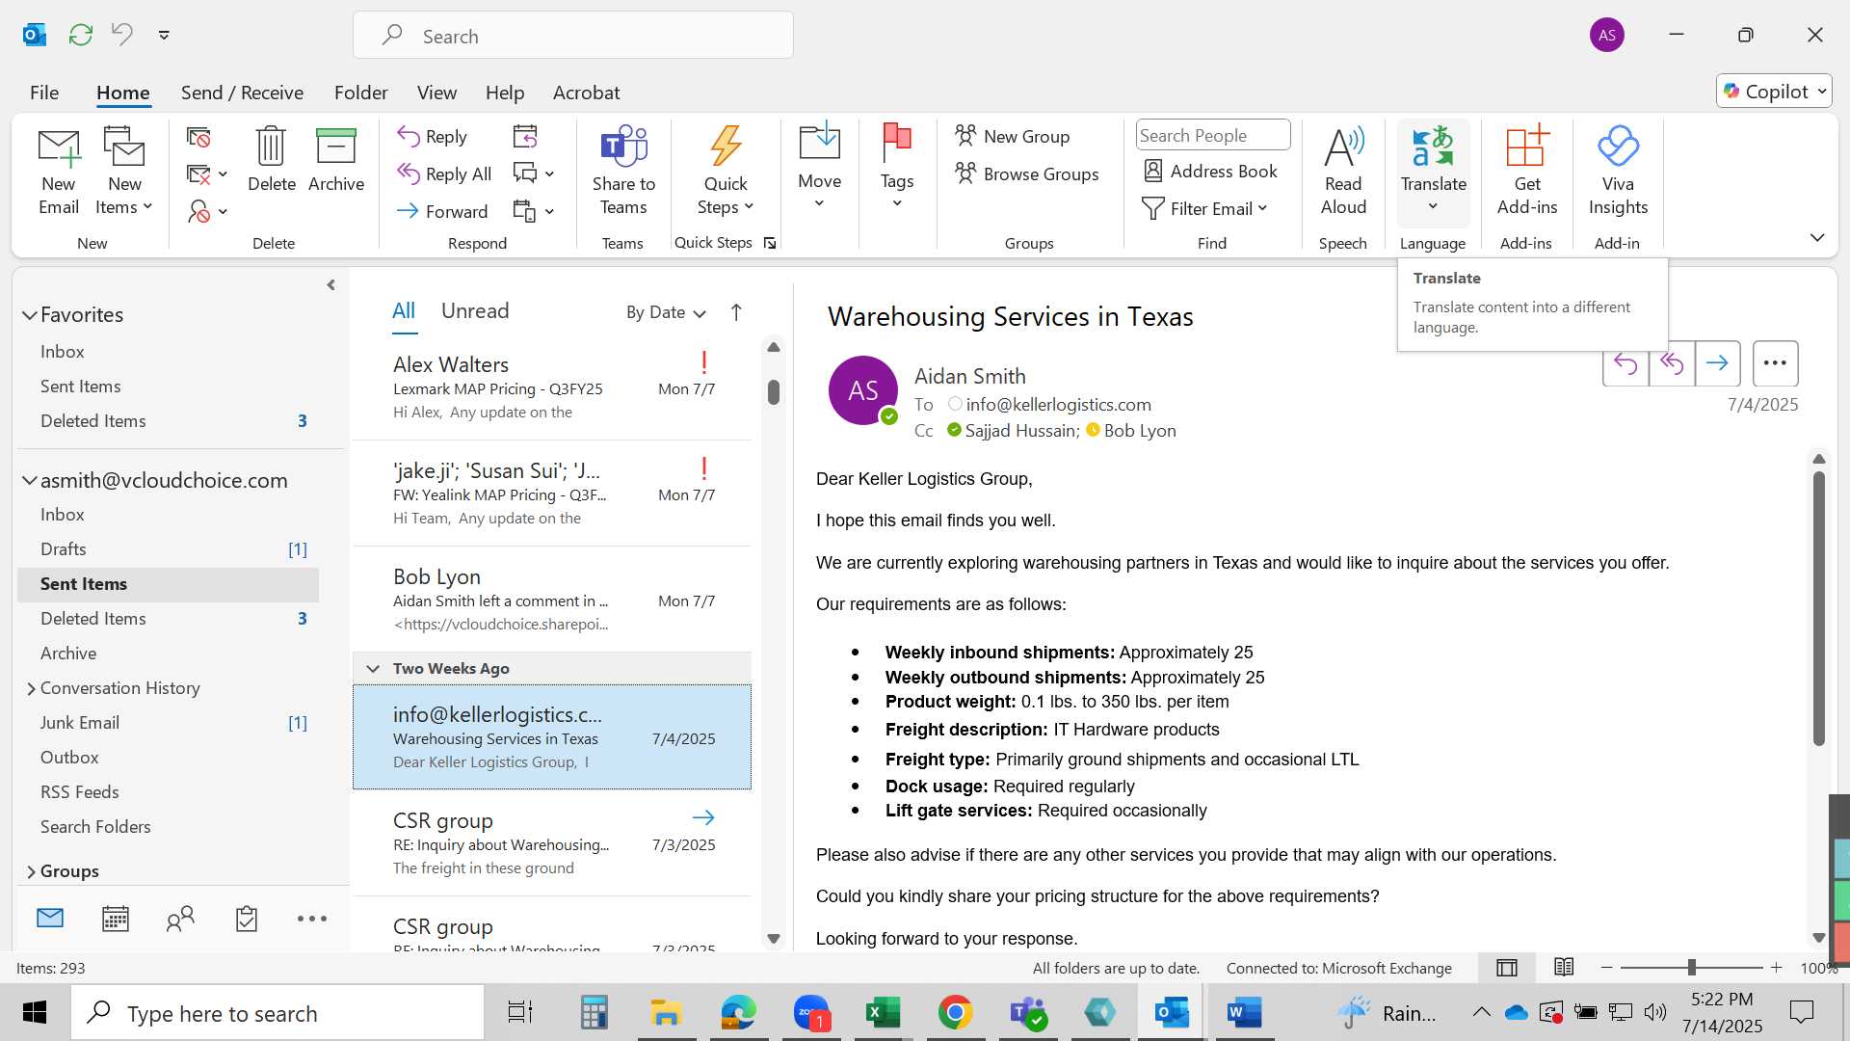This screenshot has width=1850, height=1041.
Task: Collapse the folder pane arrow
Action: tap(330, 285)
